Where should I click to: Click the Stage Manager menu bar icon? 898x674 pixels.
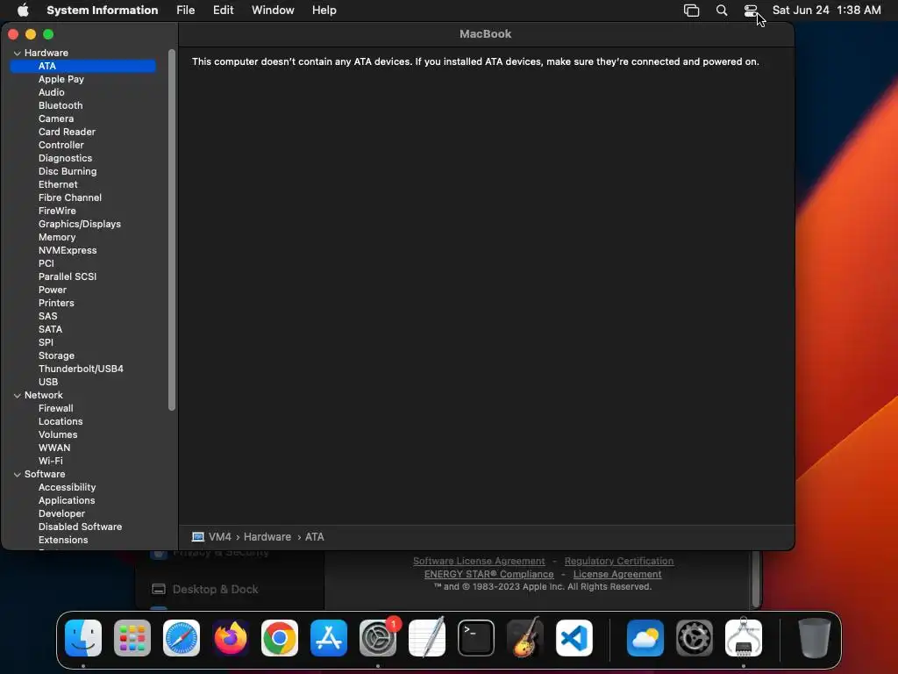coord(691,11)
